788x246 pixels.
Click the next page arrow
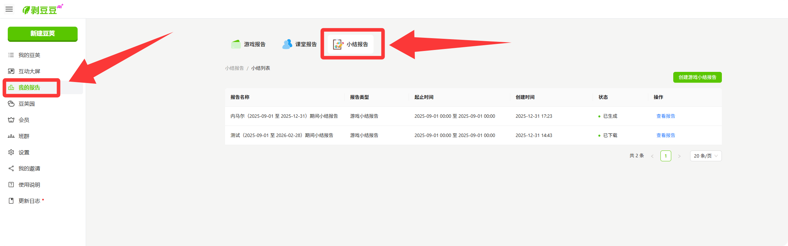(x=679, y=156)
